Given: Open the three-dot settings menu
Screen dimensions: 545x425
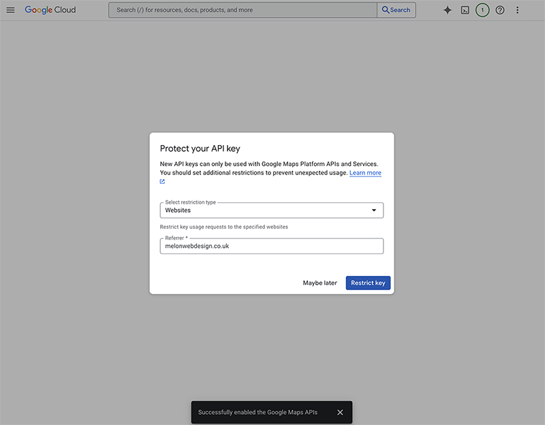Looking at the screenshot, I should 517,10.
